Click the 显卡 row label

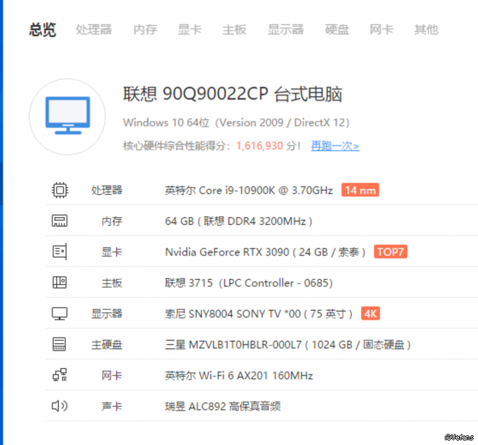click(112, 252)
